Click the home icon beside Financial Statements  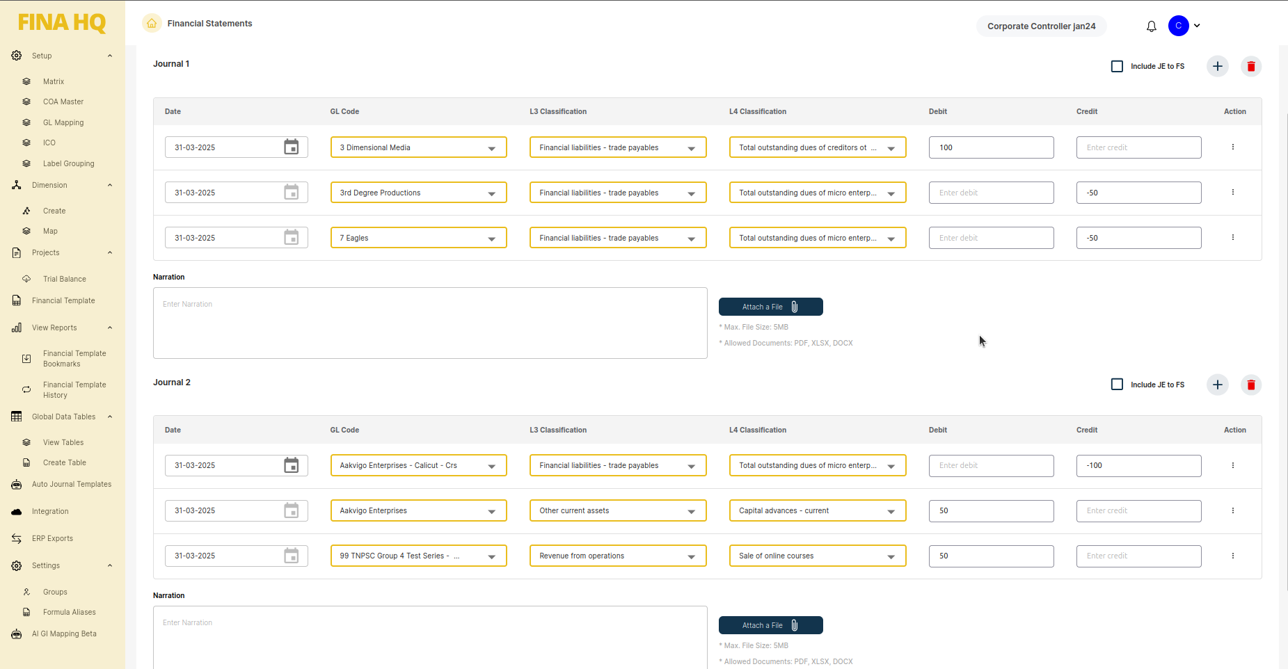pos(152,24)
